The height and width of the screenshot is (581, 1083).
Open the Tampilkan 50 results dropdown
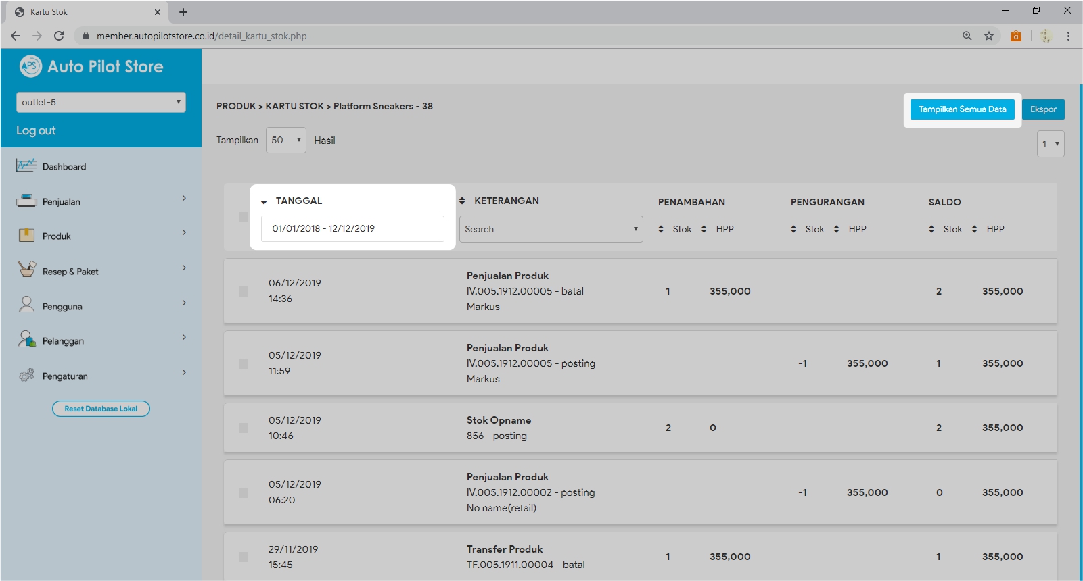click(285, 140)
